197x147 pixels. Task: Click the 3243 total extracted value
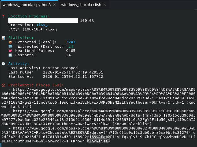click(x=71, y=42)
